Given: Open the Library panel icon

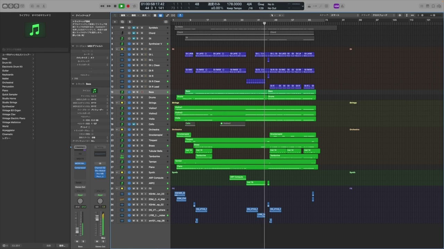Looking at the screenshot, I should (x=5, y=6).
